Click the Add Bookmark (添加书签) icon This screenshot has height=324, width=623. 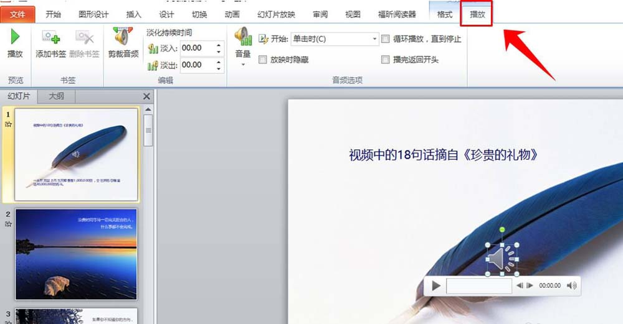51,38
